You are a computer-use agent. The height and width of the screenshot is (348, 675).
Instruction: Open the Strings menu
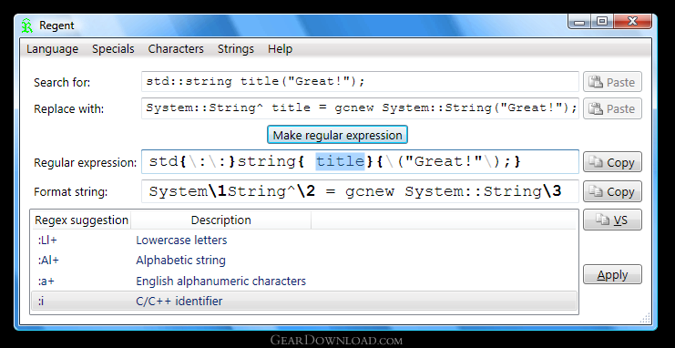236,49
